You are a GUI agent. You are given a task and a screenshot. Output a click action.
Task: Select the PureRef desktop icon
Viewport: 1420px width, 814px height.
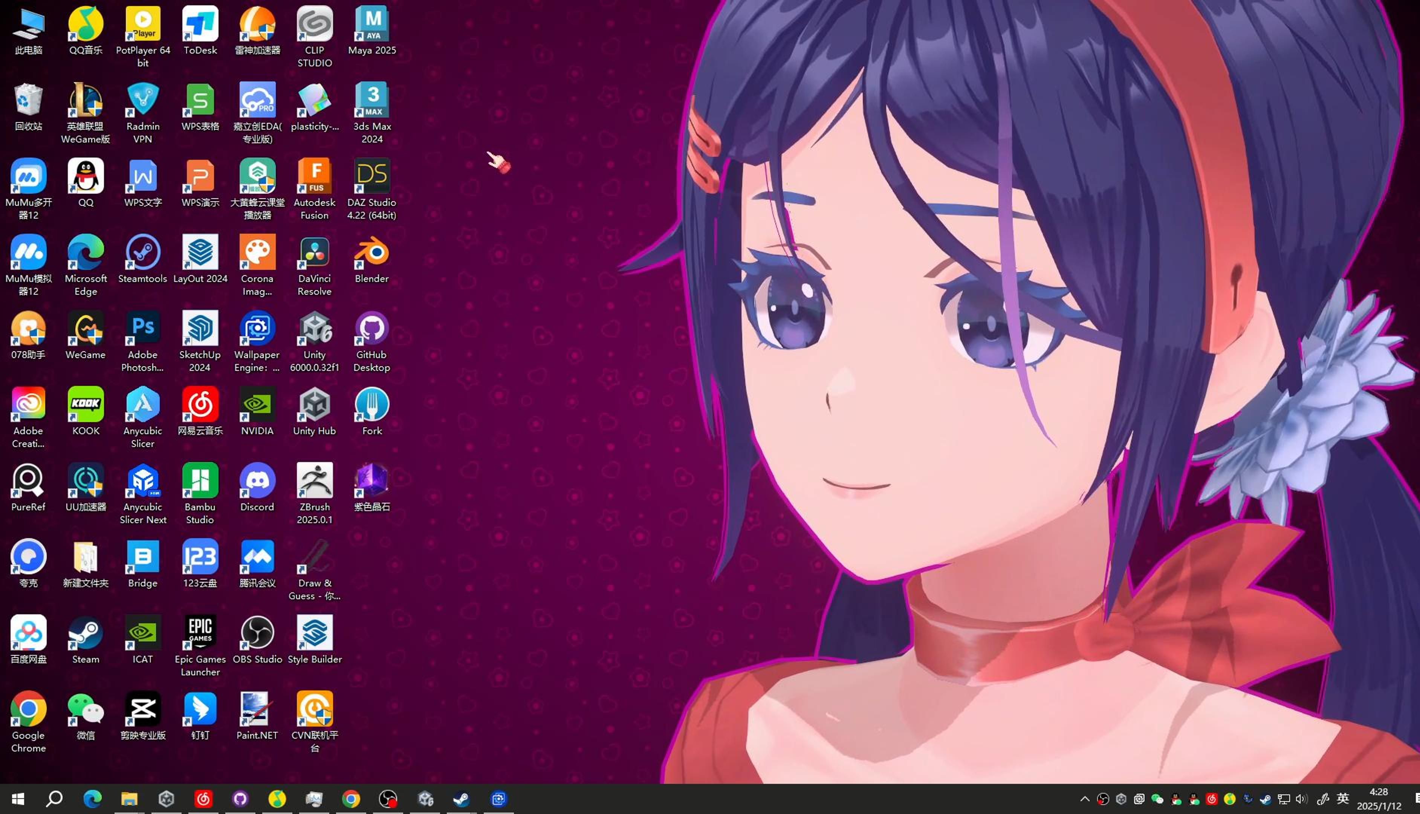coord(29,488)
